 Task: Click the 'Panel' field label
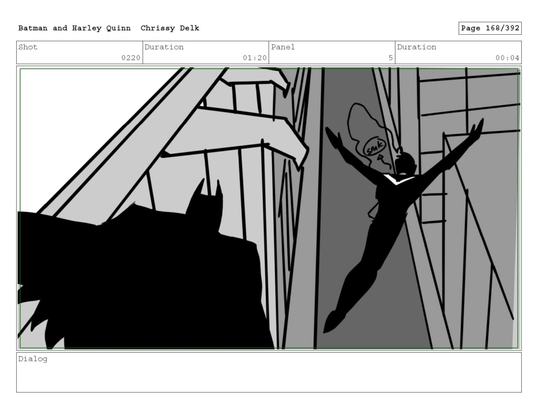pos(283,47)
